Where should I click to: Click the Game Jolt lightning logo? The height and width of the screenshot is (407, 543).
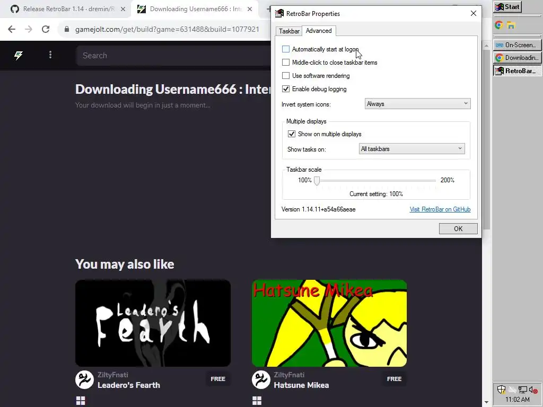pyautogui.click(x=19, y=55)
